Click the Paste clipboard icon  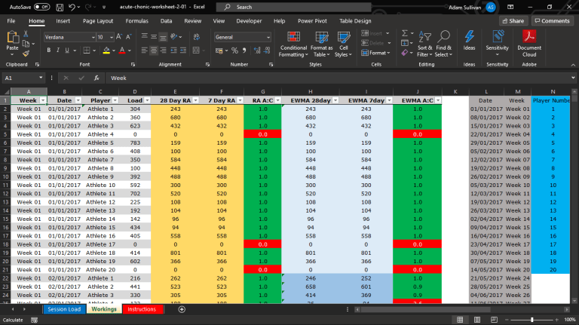12,37
